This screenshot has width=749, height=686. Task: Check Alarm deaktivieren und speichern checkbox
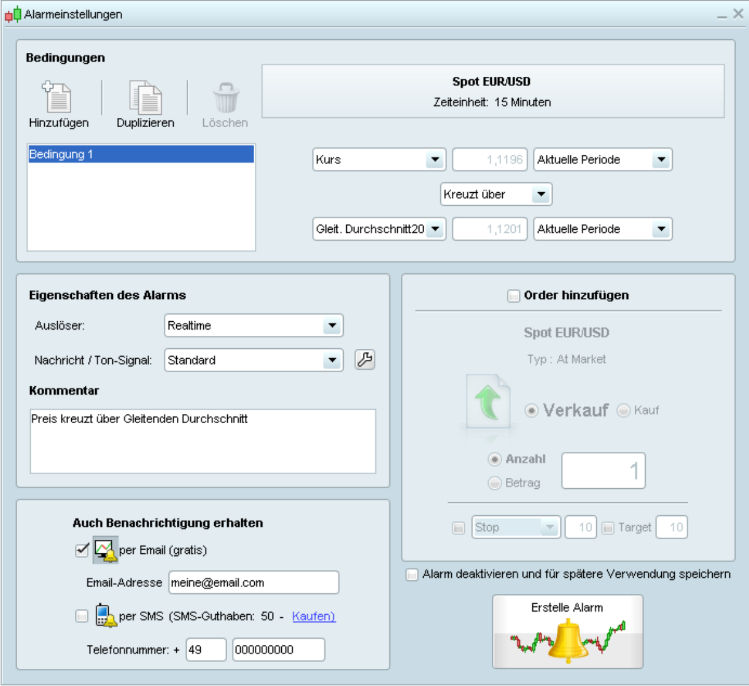(x=412, y=575)
